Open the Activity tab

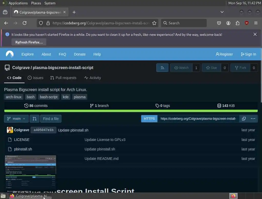[x=93, y=78]
